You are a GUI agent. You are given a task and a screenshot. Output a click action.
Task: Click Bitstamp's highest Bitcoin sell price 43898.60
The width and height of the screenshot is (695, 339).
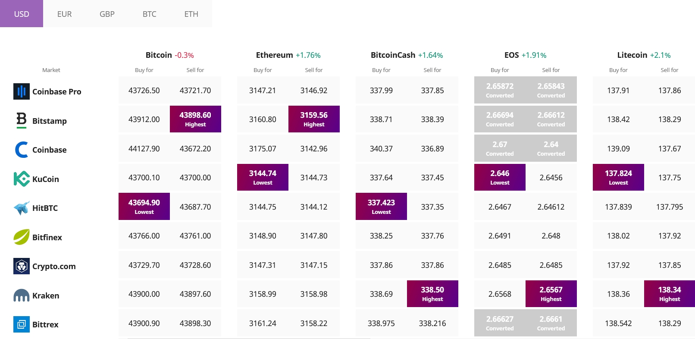click(x=195, y=119)
